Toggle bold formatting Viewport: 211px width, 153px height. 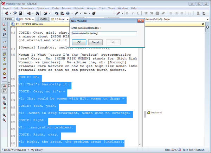(127, 13)
